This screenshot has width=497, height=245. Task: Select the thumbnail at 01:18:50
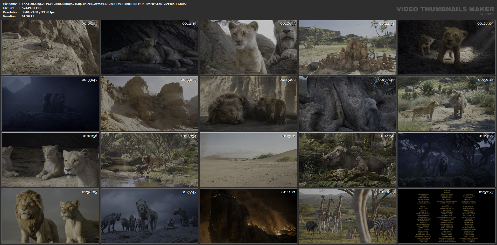click(347, 160)
